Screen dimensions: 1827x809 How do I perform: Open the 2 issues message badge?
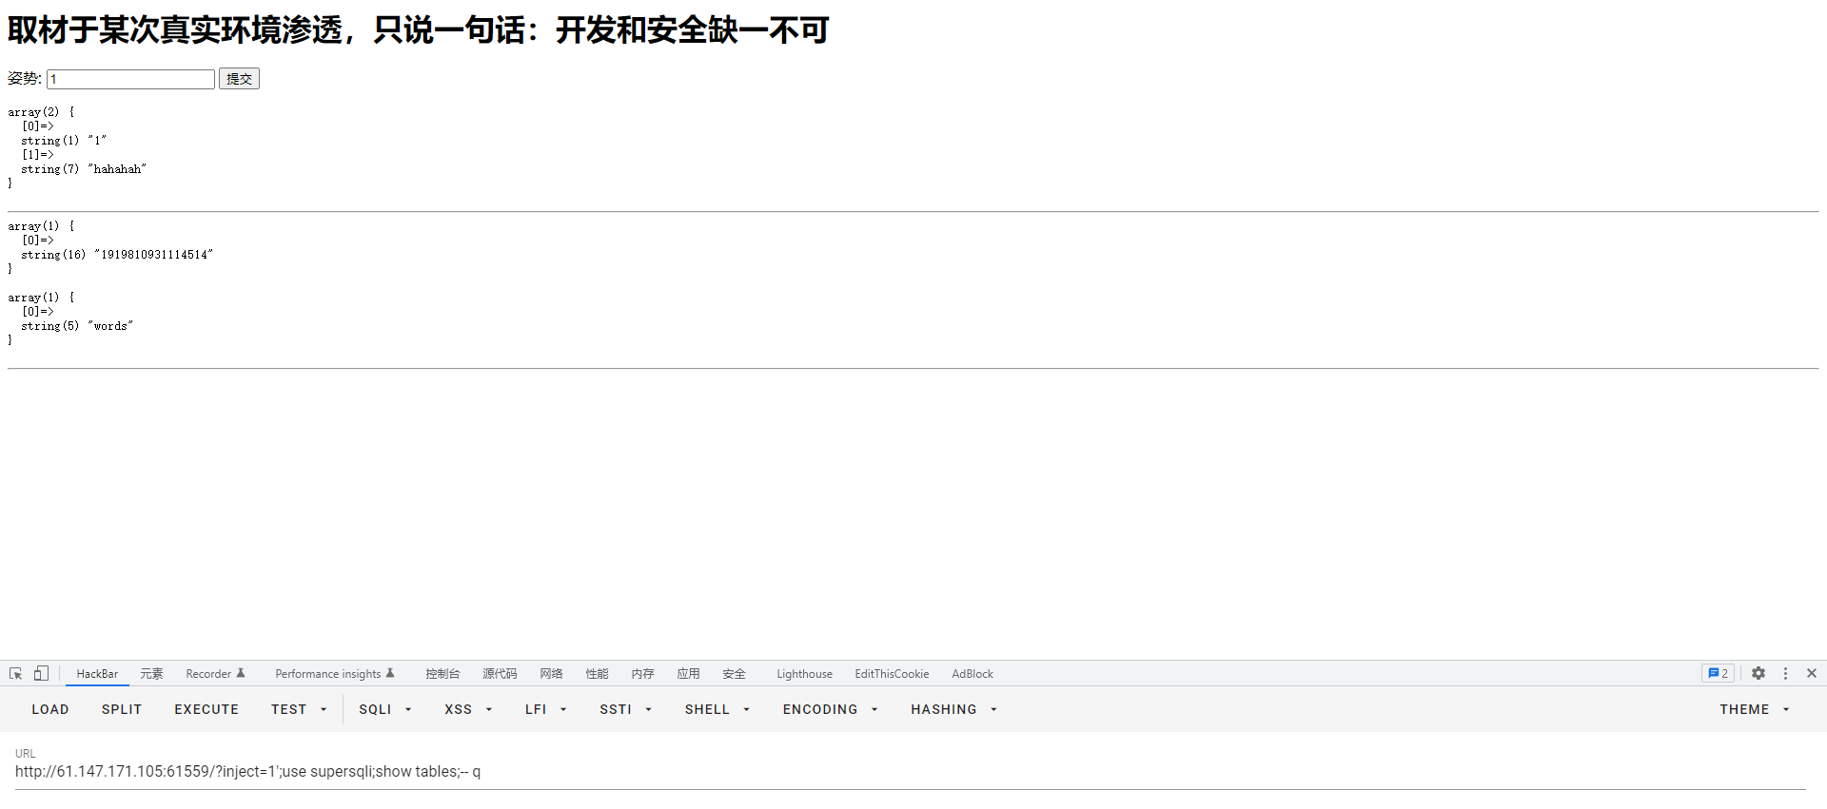(1718, 673)
